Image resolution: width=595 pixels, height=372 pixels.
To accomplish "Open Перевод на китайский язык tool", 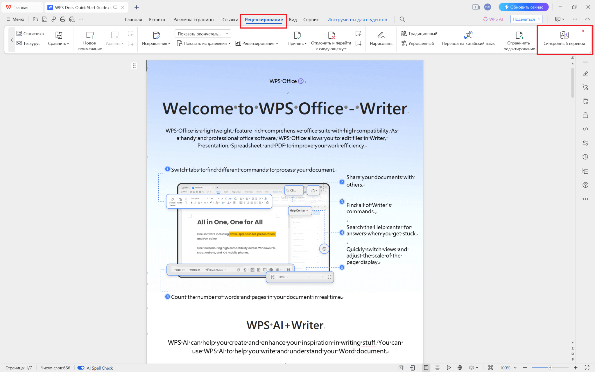I will (x=468, y=38).
